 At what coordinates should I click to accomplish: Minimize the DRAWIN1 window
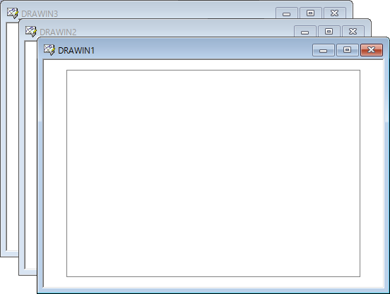coord(324,50)
